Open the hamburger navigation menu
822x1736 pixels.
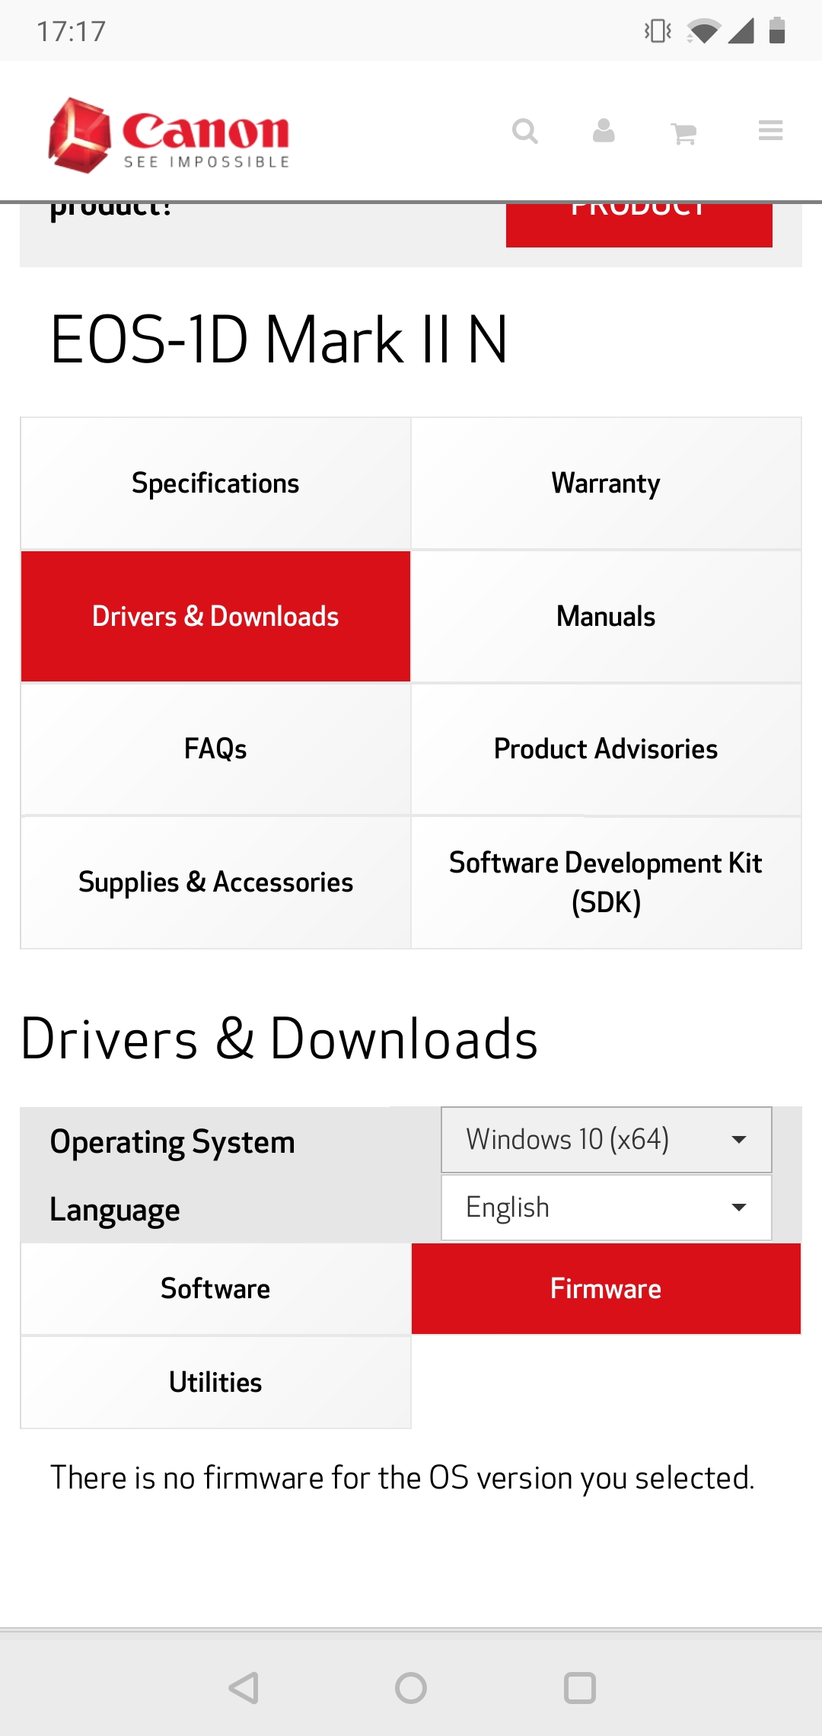(769, 130)
